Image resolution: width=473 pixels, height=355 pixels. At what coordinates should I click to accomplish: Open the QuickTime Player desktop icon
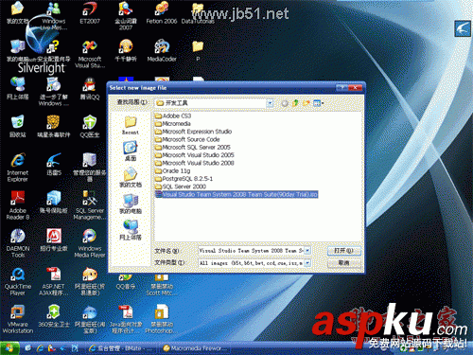tap(17, 281)
